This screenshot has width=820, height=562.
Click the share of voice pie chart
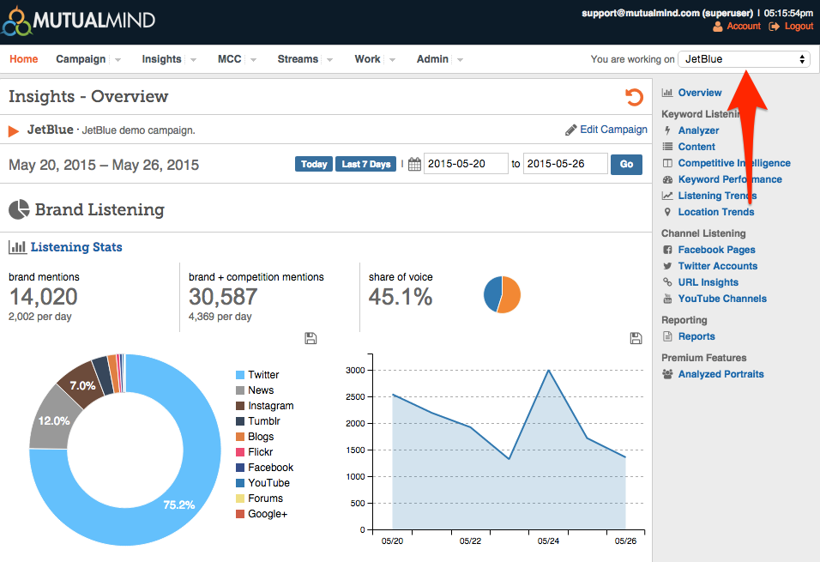[502, 294]
